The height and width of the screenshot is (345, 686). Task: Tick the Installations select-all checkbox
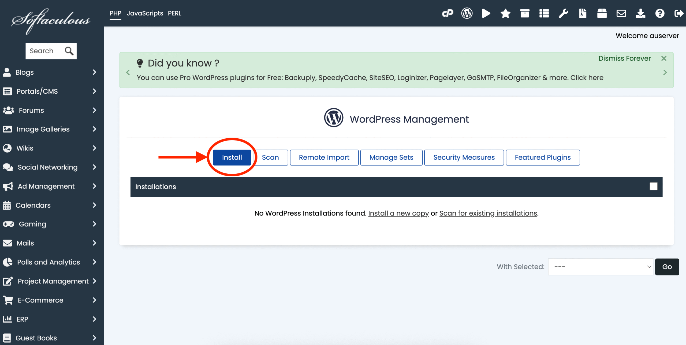[654, 186]
